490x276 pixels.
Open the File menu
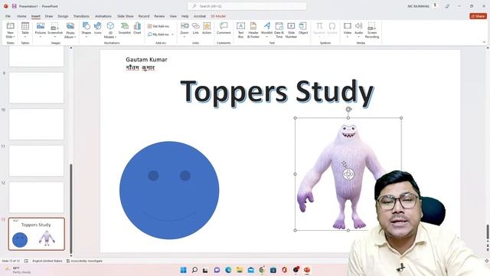8,16
